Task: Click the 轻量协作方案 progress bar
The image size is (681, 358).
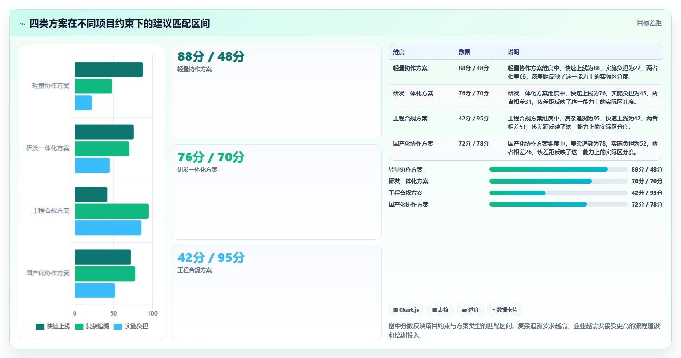Action: click(x=558, y=169)
